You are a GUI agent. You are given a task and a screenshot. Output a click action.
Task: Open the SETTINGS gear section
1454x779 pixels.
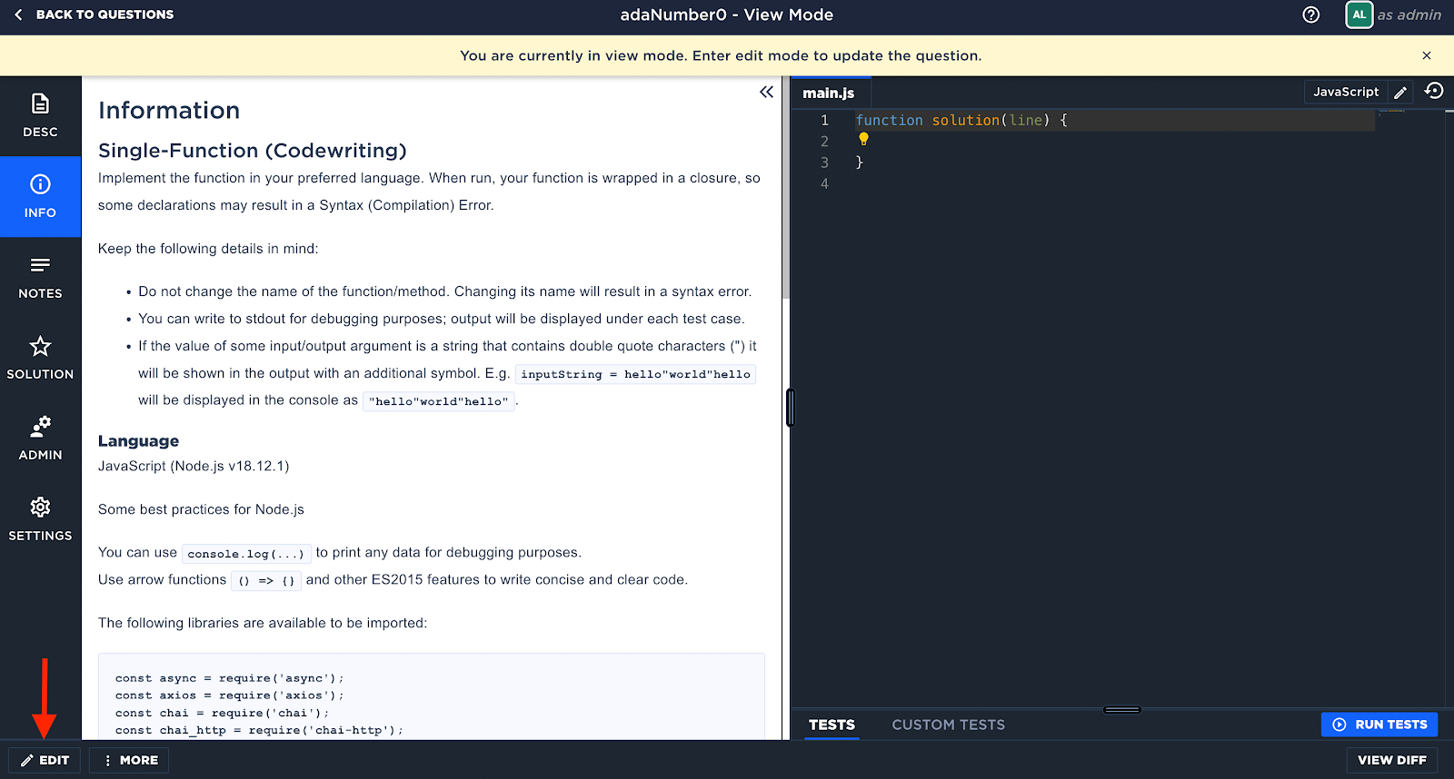pyautogui.click(x=40, y=520)
